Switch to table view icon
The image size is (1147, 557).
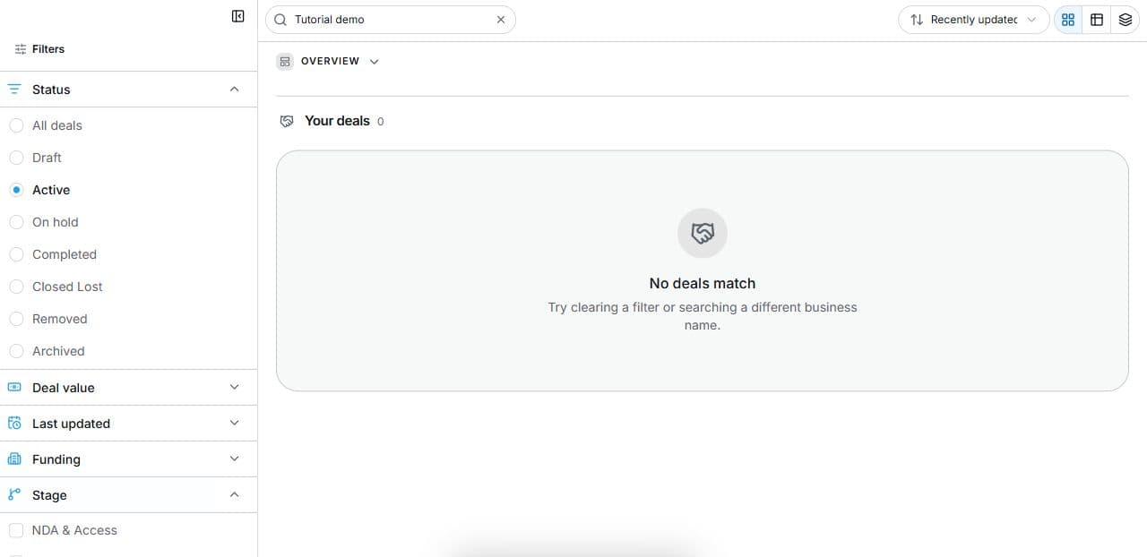coord(1097,20)
